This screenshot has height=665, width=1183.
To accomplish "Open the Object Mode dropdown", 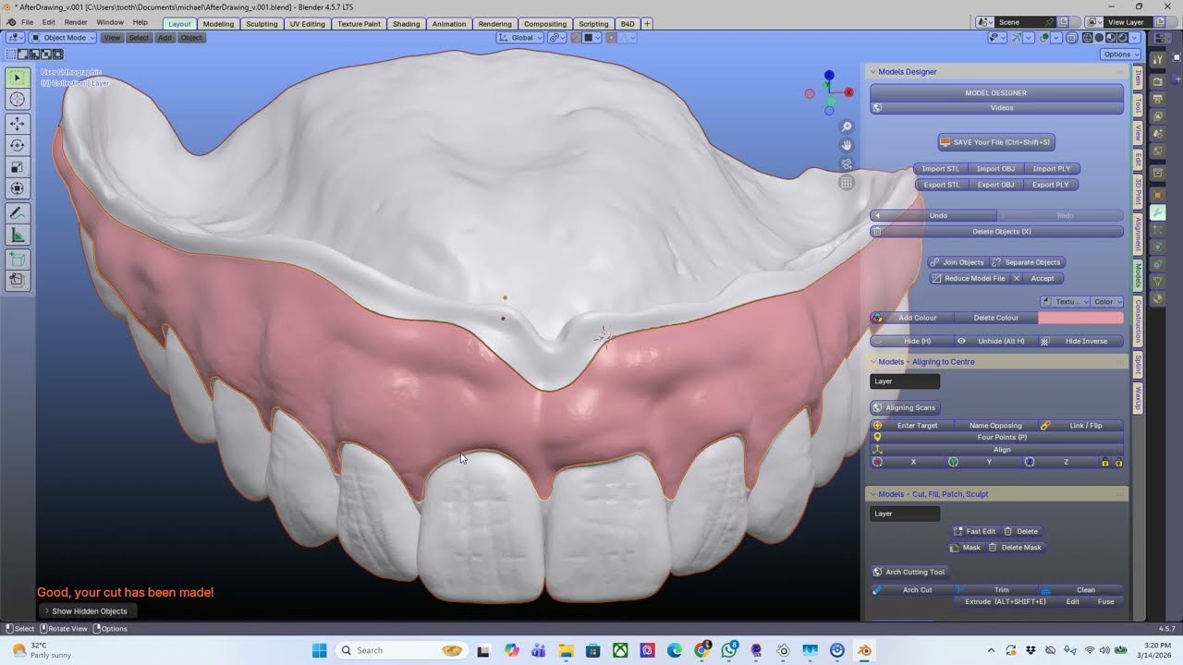I will (62, 38).
